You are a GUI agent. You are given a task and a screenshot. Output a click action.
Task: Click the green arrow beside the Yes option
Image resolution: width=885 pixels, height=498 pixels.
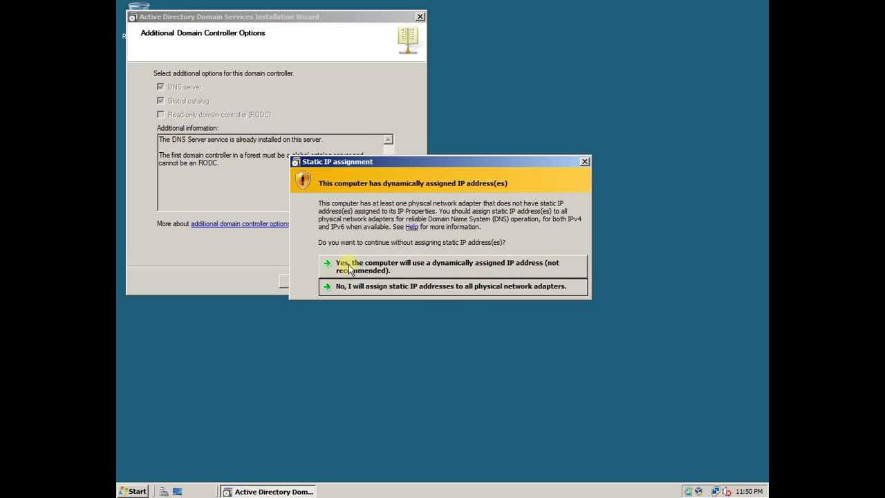tap(327, 263)
